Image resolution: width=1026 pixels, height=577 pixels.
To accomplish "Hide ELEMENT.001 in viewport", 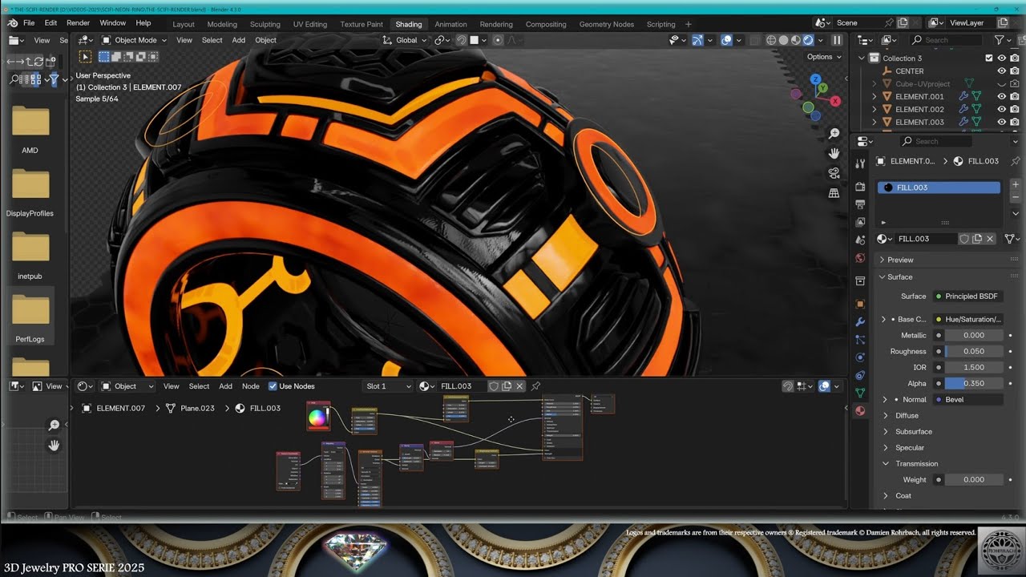I will [x=1001, y=96].
